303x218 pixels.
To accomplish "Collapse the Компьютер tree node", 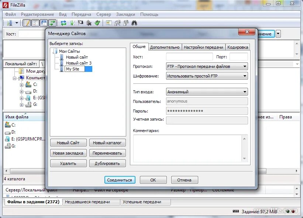I will point(15,79).
